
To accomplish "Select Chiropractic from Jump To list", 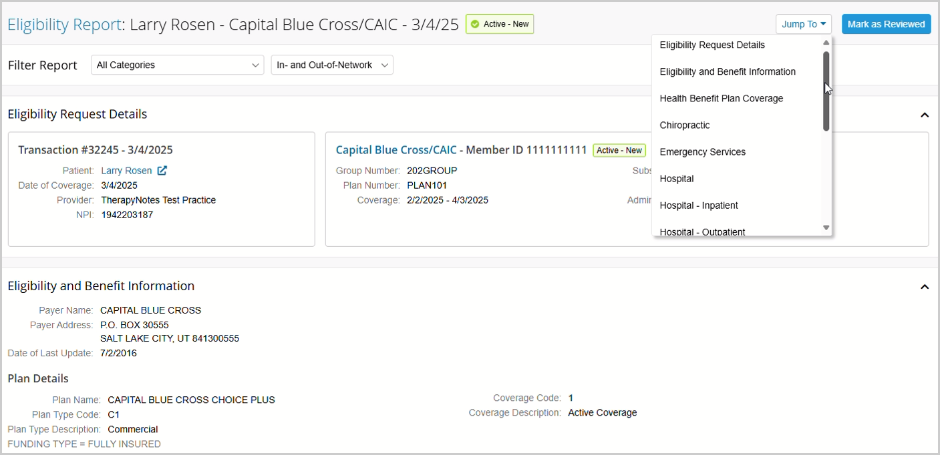I will click(x=685, y=125).
